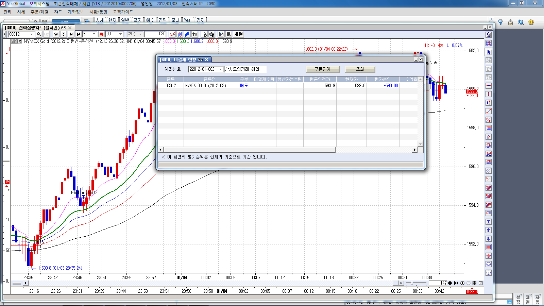Open the tick interval 90 dropdown
This screenshot has width=544, height=306.
(x=120, y=34)
